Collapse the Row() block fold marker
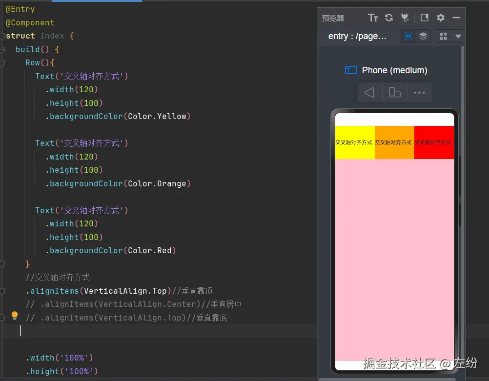Screen dimensions: 489x381 pyautogui.click(x=2, y=63)
